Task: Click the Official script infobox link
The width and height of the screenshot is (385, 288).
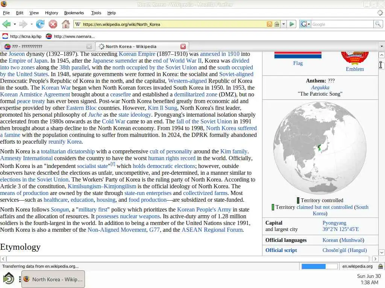Action: click(x=281, y=250)
